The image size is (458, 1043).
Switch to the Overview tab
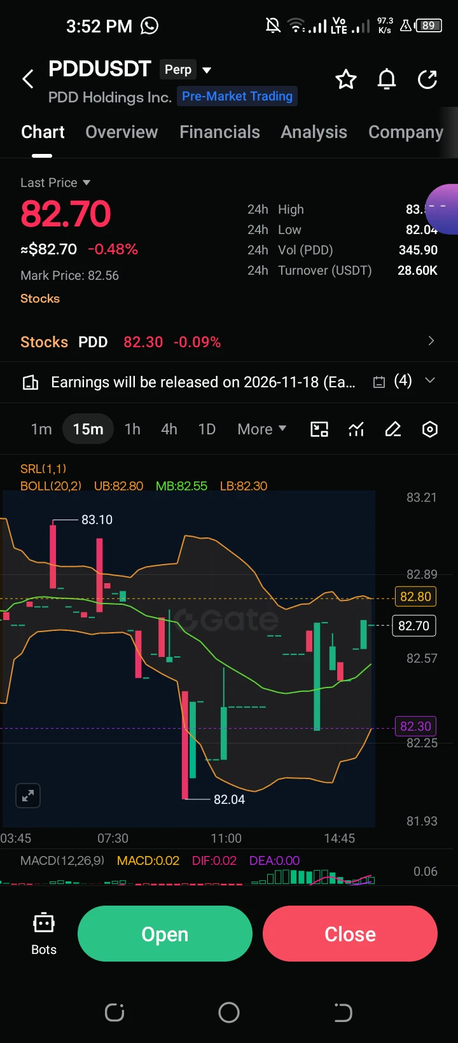tap(121, 132)
